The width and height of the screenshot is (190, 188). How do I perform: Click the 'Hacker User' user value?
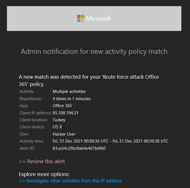64,134
